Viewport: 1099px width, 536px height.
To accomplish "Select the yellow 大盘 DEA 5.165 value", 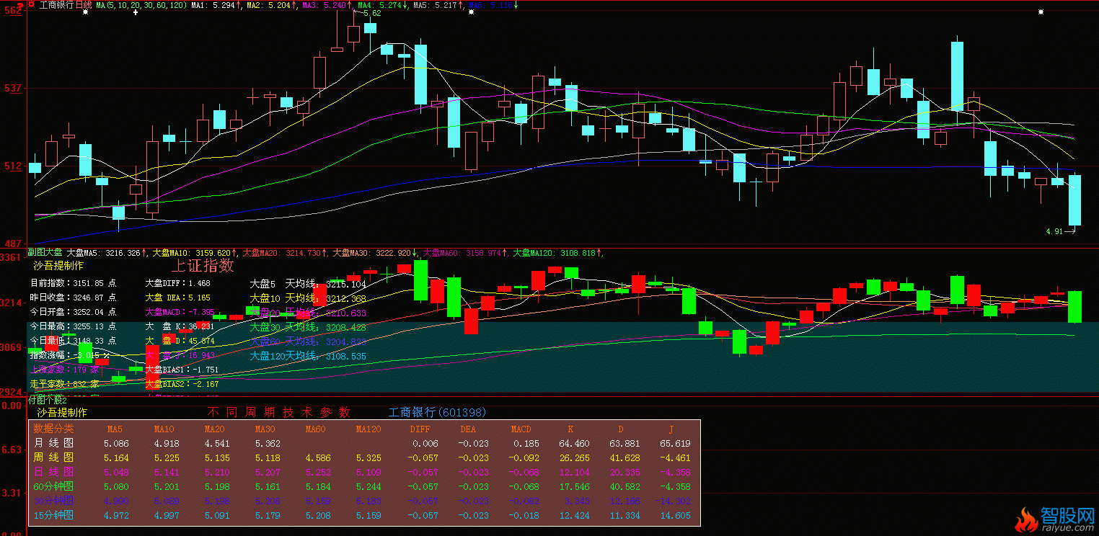I will click(178, 297).
